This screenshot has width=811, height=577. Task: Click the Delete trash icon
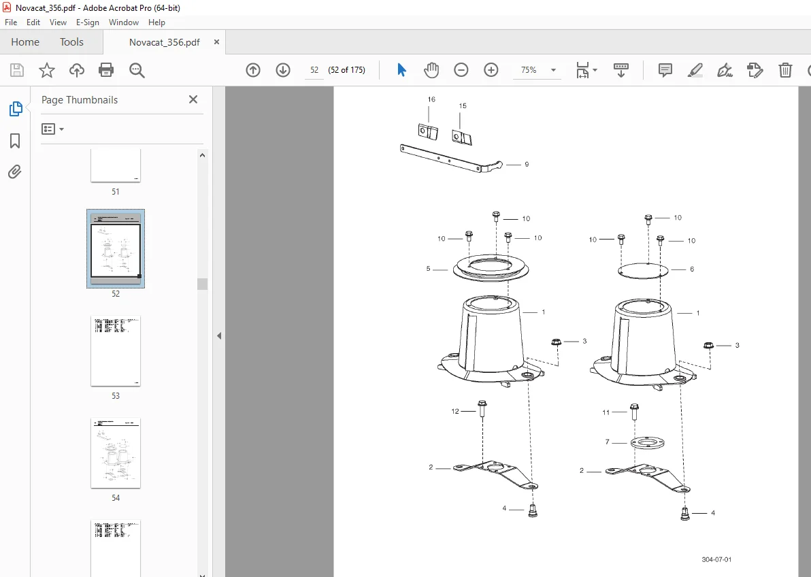pyautogui.click(x=785, y=70)
